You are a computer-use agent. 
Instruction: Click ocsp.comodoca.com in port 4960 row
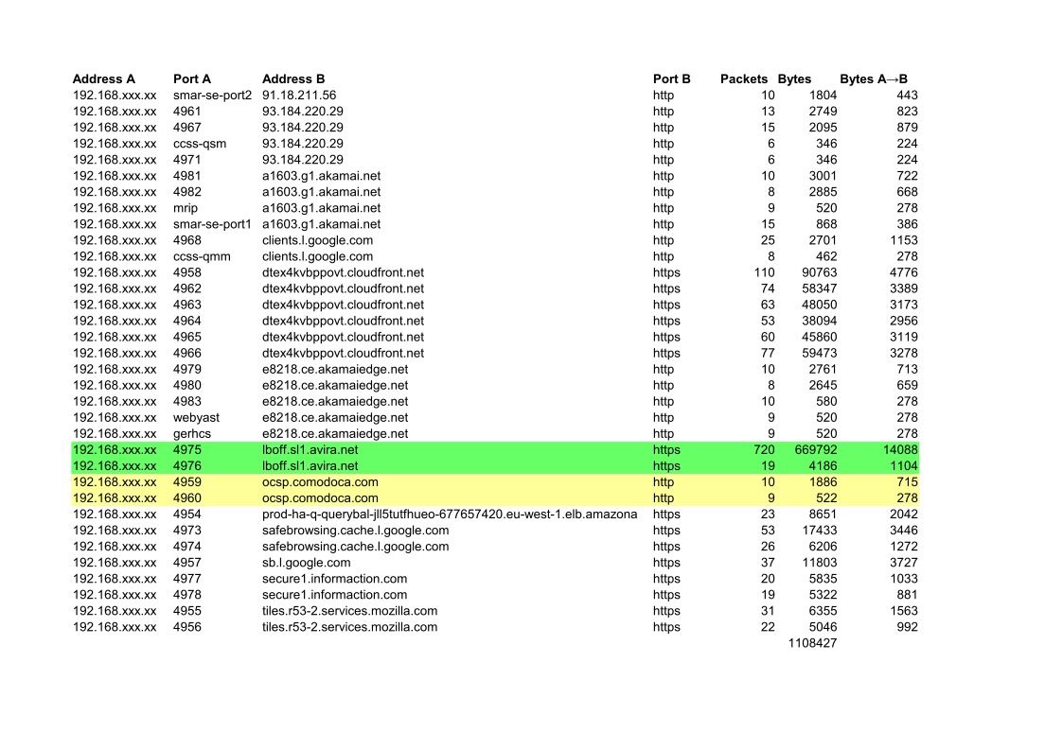[320, 498]
